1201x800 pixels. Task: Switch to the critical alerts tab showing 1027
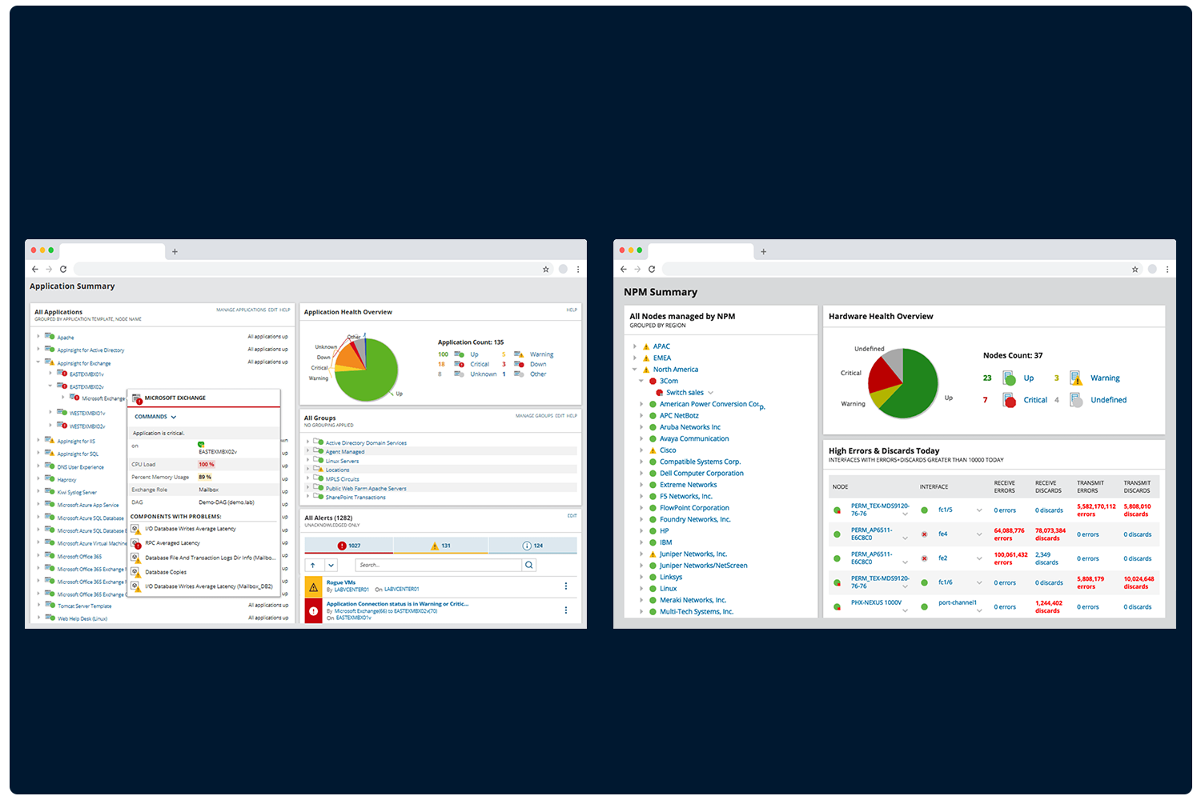click(x=349, y=546)
